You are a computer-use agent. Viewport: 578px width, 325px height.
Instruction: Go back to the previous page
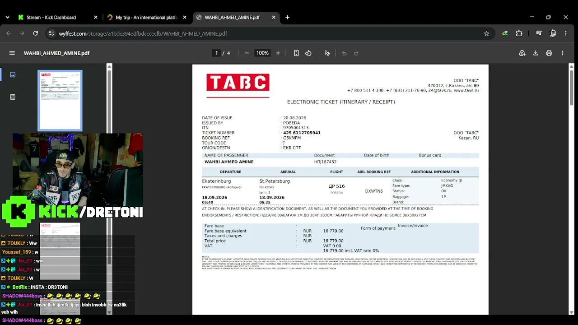[9, 33]
